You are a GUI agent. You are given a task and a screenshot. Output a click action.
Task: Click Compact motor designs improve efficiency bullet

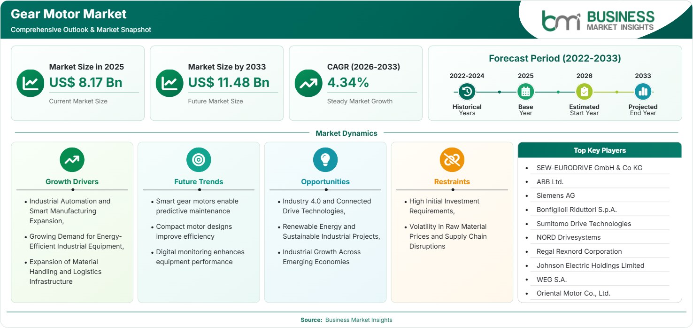(x=194, y=232)
